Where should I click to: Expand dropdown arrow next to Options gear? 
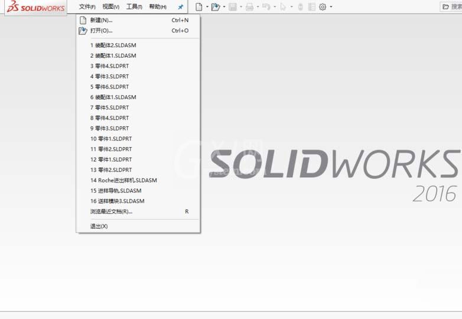(x=331, y=6)
